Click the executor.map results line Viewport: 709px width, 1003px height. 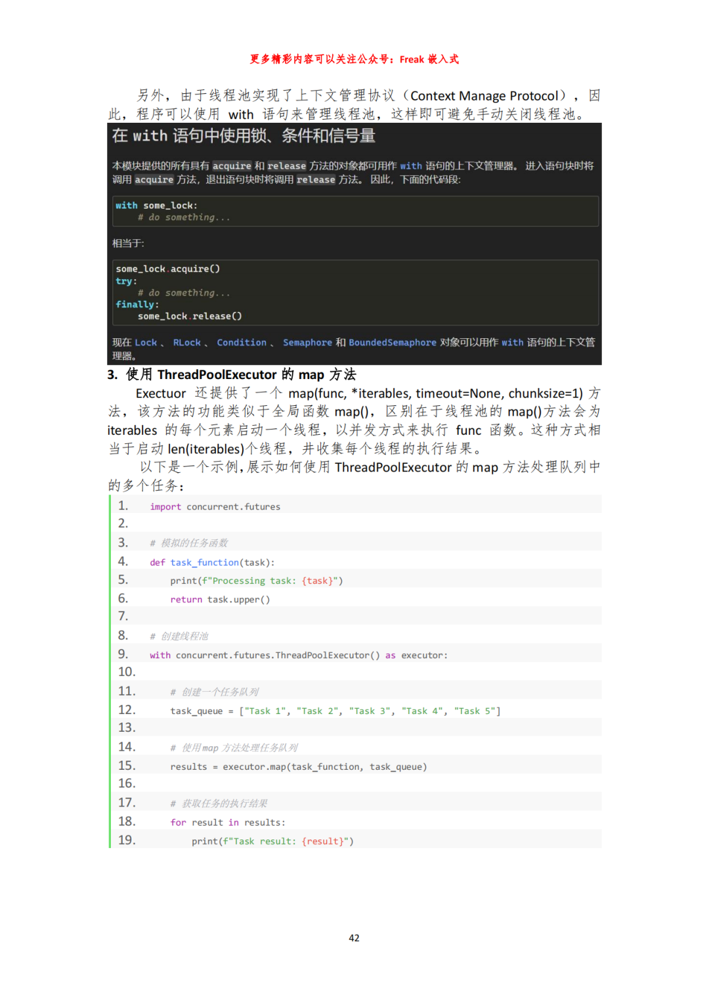tap(298, 767)
